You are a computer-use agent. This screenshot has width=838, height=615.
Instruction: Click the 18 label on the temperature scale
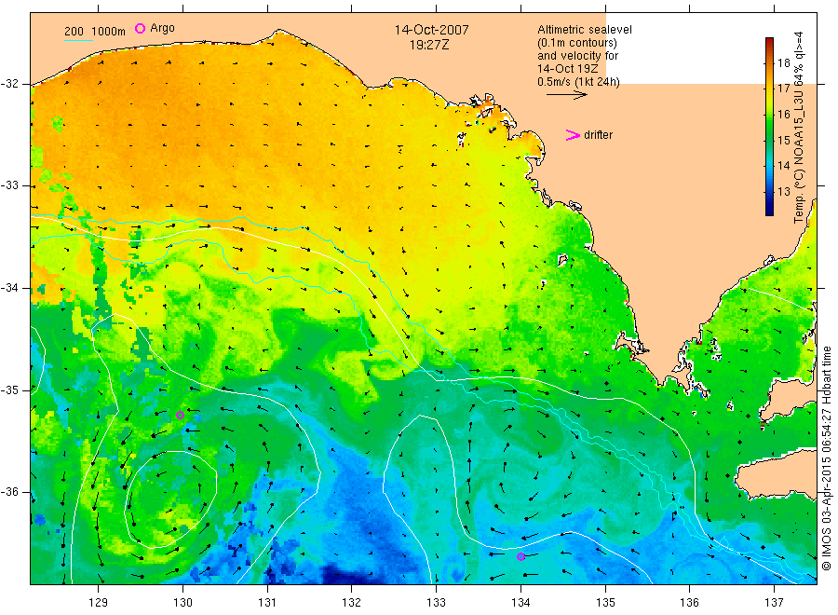pyautogui.click(x=783, y=63)
